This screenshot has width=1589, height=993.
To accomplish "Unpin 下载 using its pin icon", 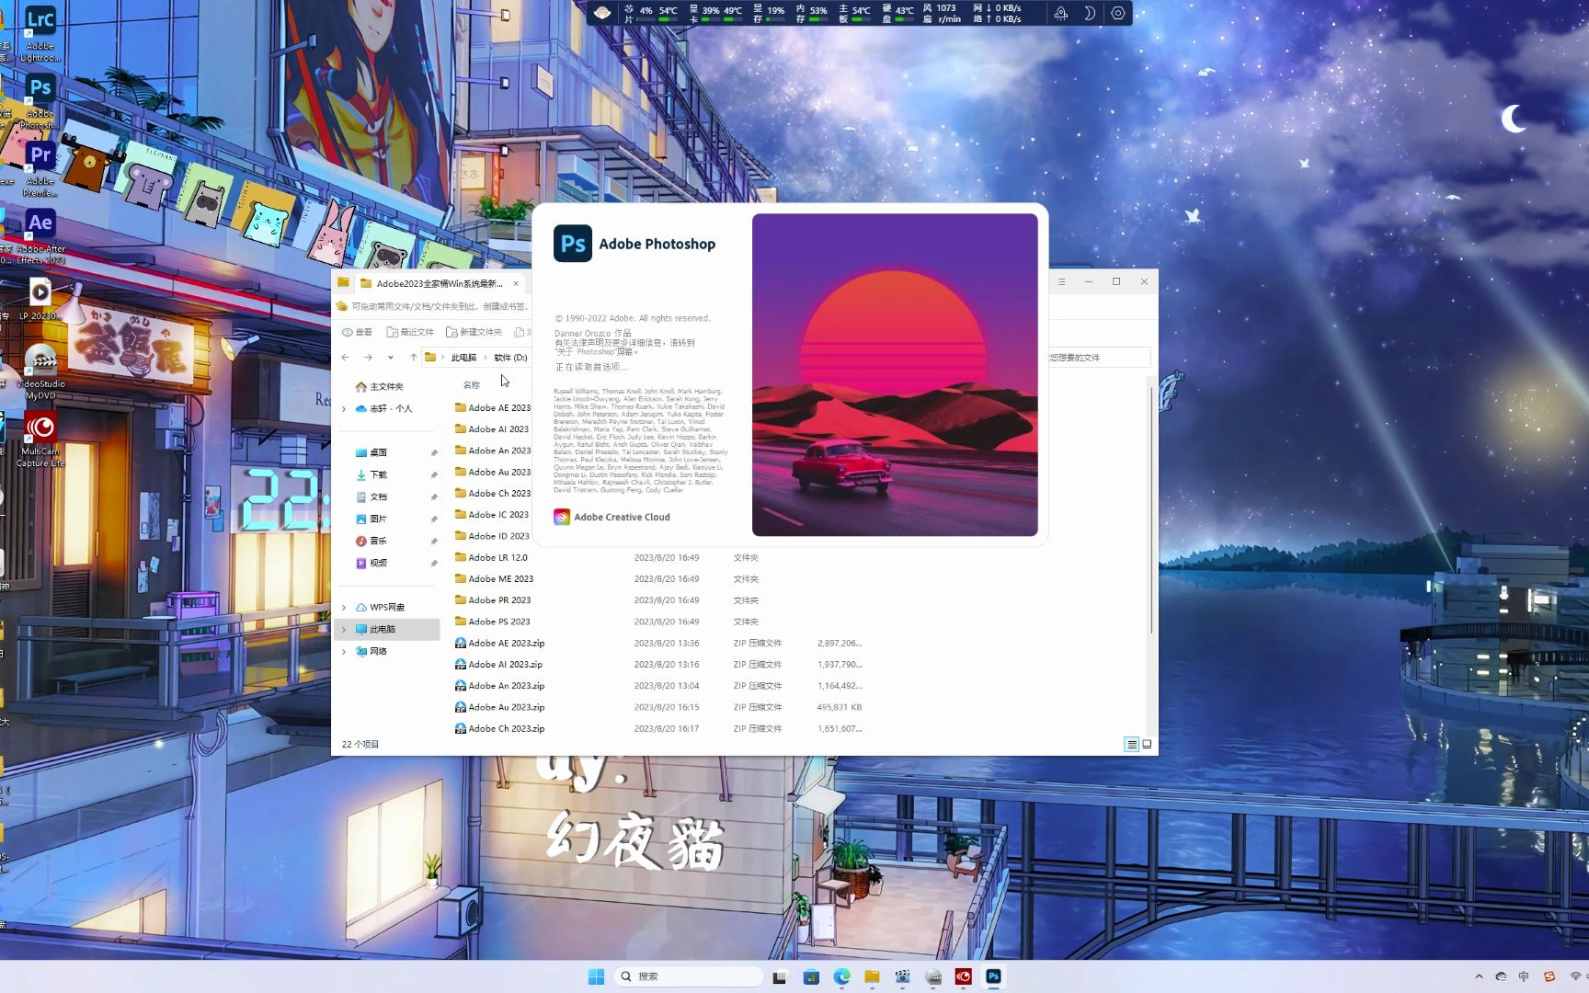I will (434, 475).
